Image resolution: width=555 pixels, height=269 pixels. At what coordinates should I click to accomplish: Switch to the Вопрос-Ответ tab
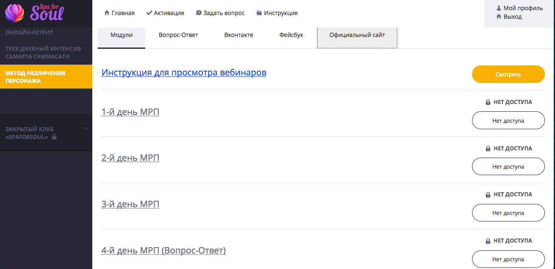pos(178,35)
